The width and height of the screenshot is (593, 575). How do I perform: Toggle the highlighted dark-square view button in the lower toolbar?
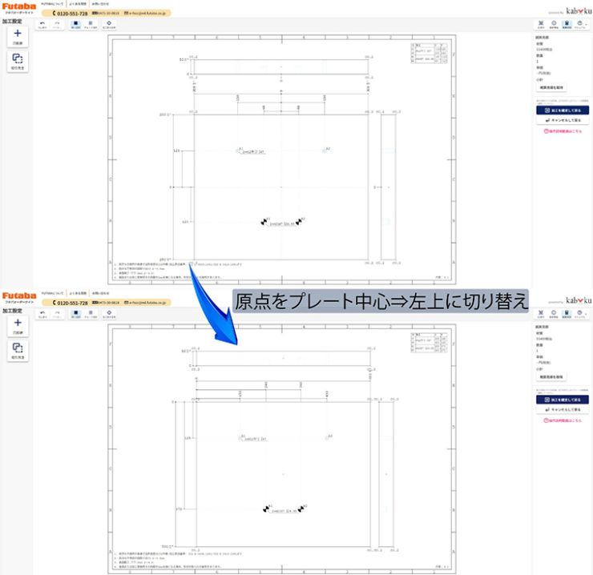click(75, 313)
